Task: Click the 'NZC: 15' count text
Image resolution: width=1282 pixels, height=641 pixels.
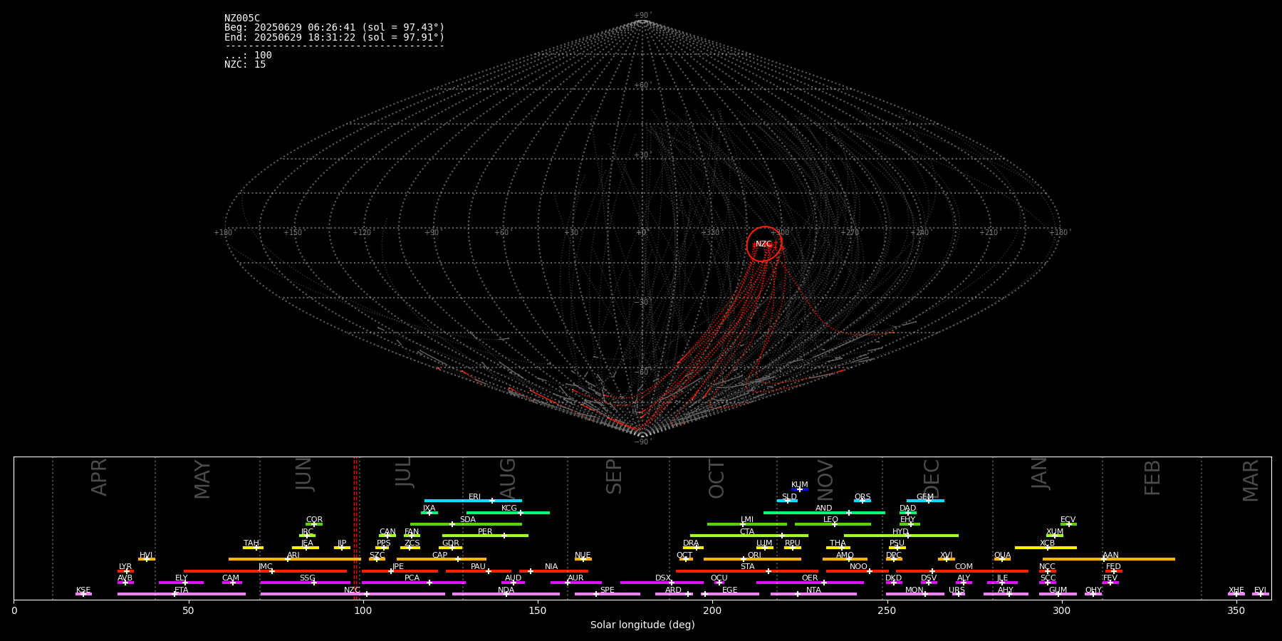Action: (x=245, y=64)
